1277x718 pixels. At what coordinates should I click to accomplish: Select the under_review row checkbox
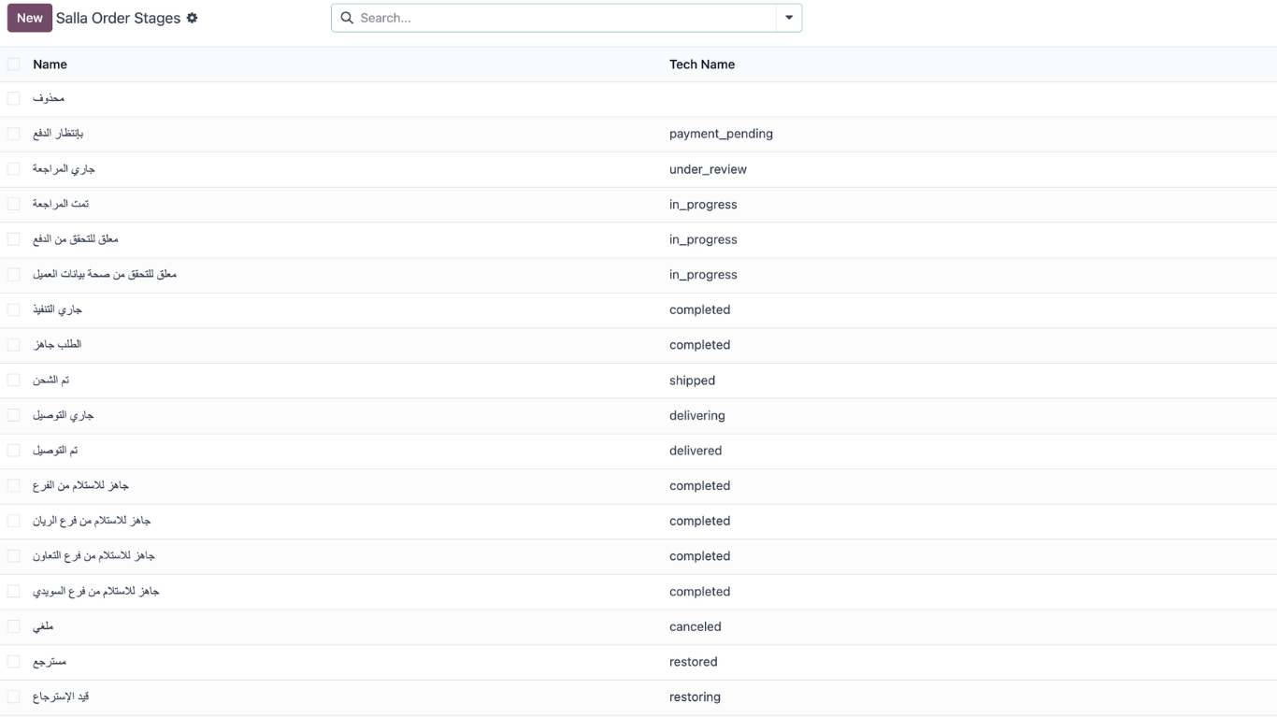(13, 169)
